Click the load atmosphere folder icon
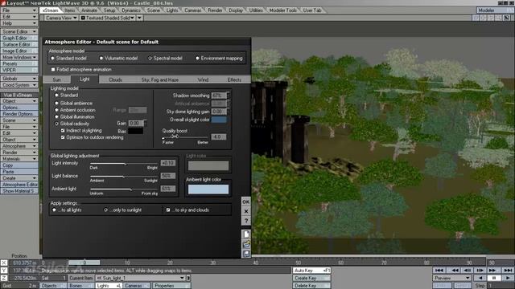The image size is (515, 289). point(246,244)
